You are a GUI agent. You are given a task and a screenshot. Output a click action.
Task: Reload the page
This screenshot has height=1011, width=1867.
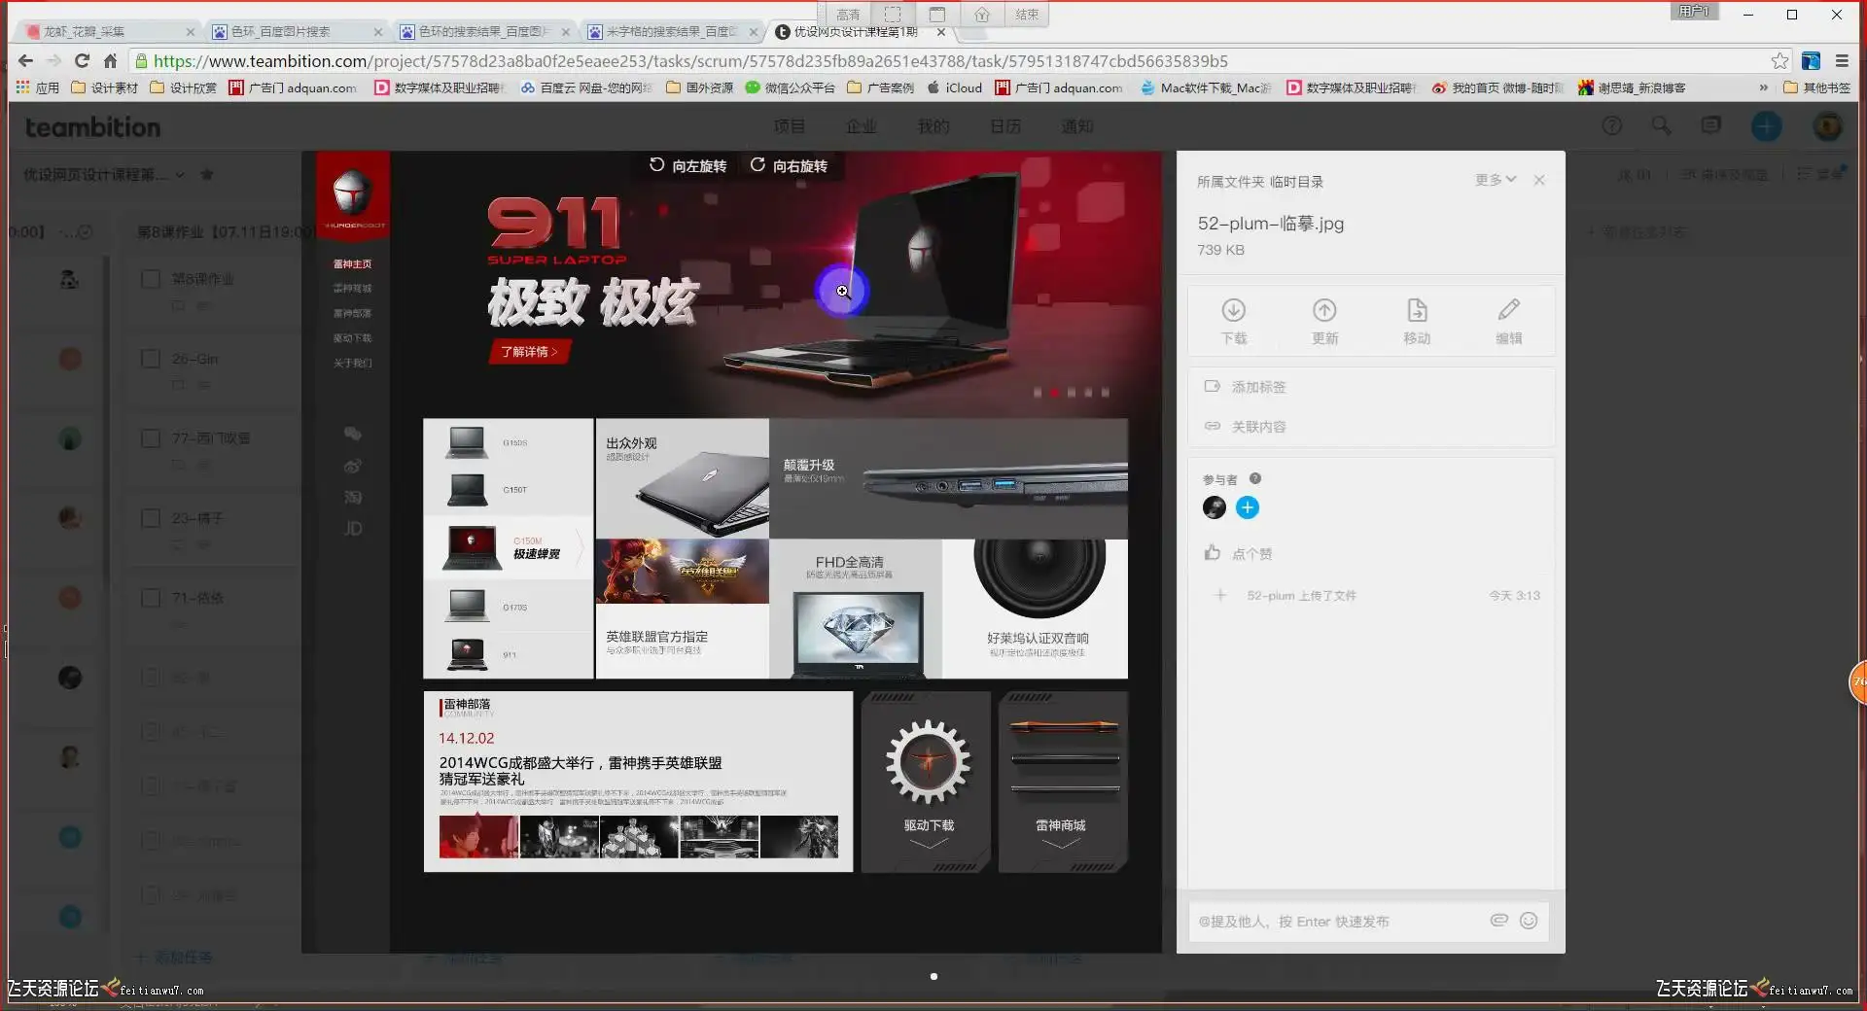coord(82,61)
